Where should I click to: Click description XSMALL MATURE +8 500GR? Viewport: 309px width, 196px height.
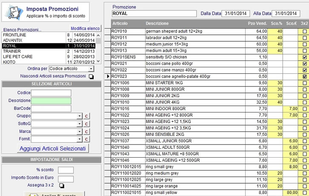172,154
